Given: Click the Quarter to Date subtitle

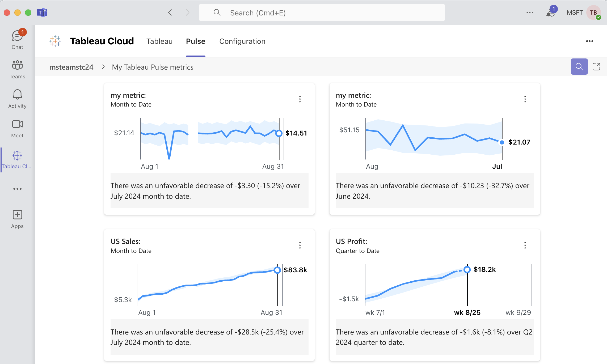Looking at the screenshot, I should click(x=357, y=251).
